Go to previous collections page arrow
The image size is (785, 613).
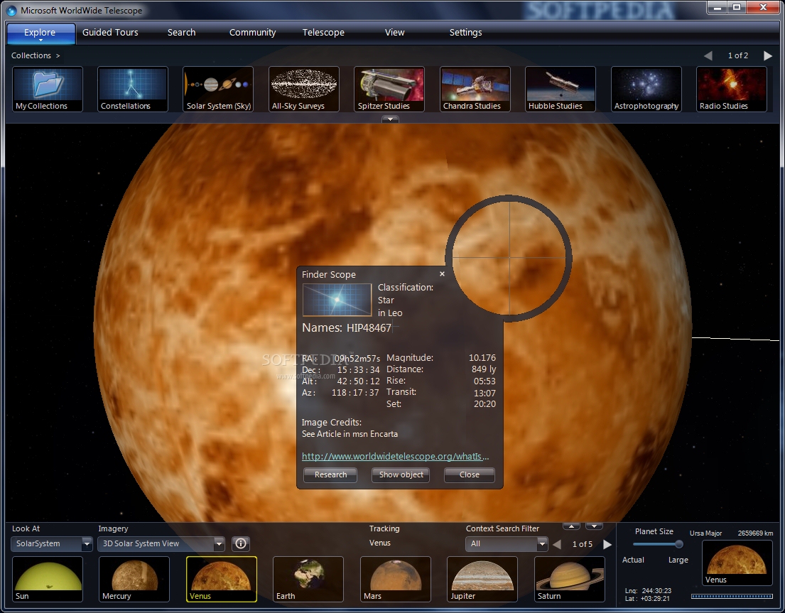pos(708,55)
